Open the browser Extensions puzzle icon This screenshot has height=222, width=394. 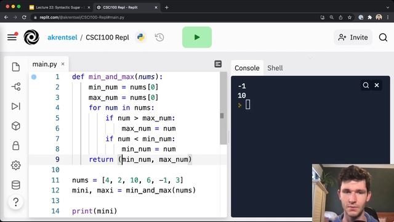tap(369, 17)
